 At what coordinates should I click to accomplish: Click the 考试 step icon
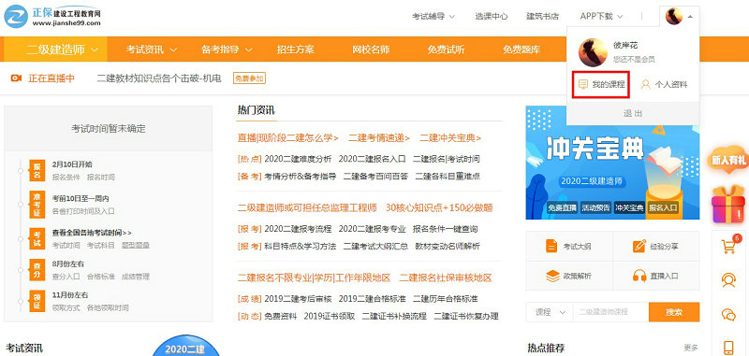37,239
